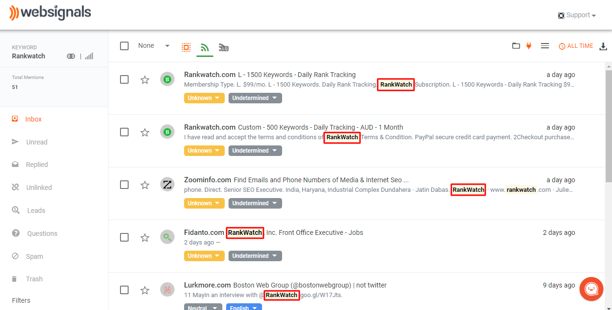Open the Replied folder
612x310 pixels.
pos(37,165)
